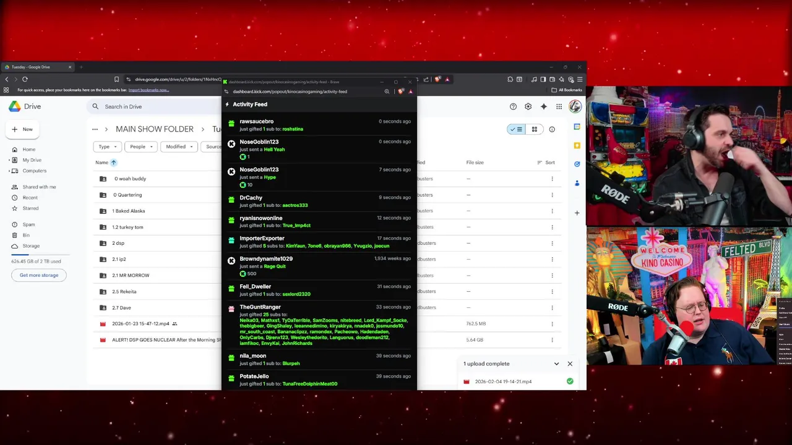Open Google Calendar in Drive side panel

577,127
